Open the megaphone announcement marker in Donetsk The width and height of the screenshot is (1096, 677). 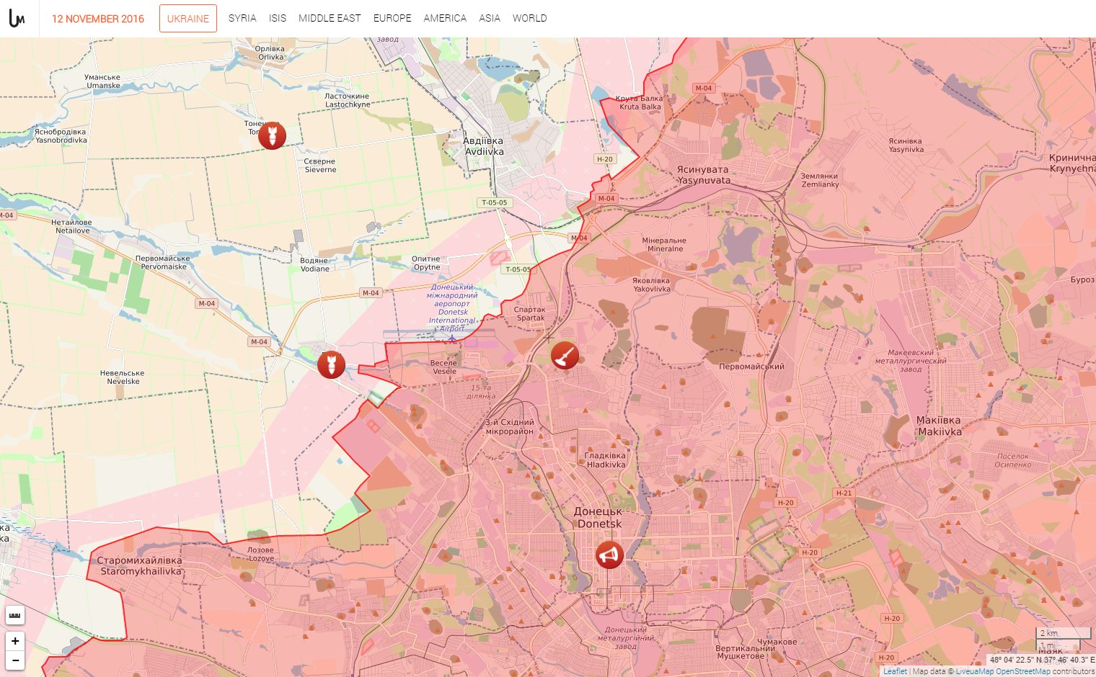pyautogui.click(x=609, y=555)
